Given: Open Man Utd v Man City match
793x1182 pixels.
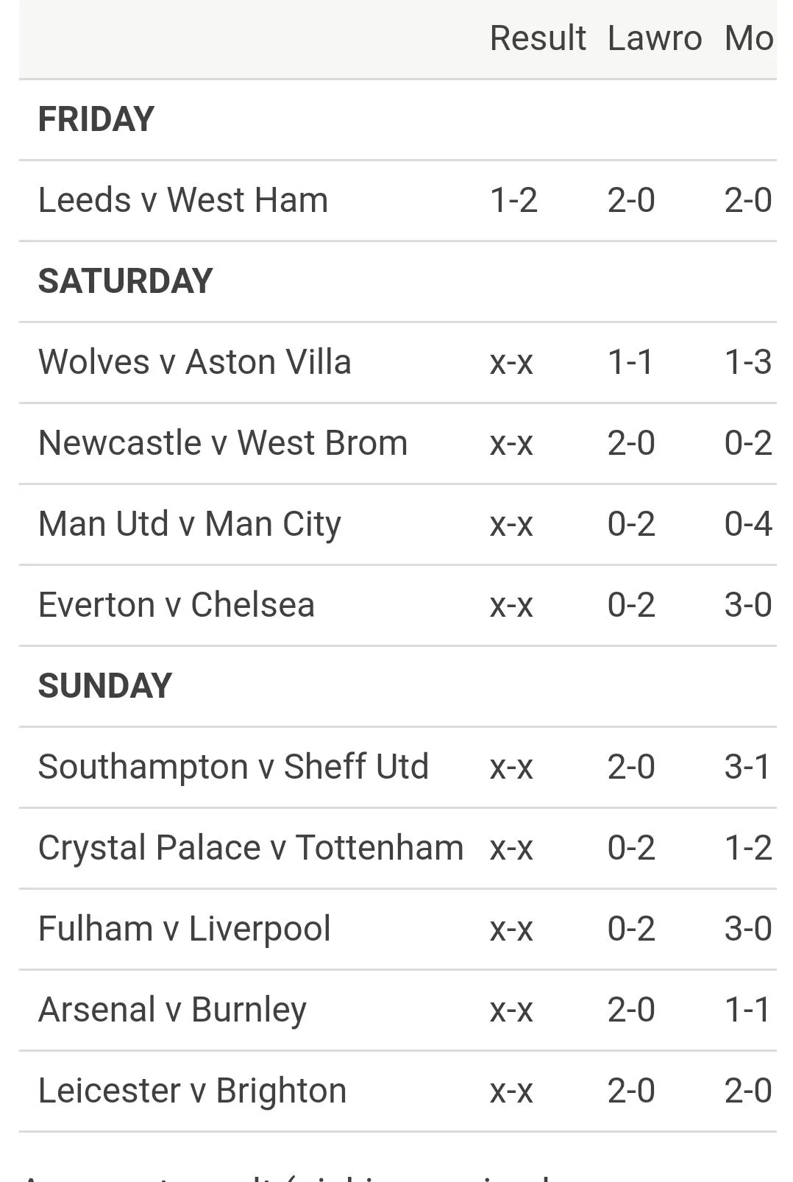Looking at the screenshot, I should (x=190, y=524).
